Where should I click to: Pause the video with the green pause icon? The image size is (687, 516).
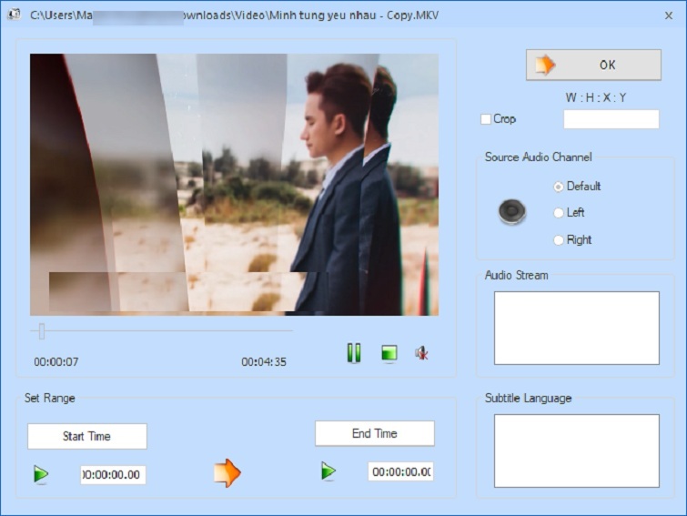354,353
